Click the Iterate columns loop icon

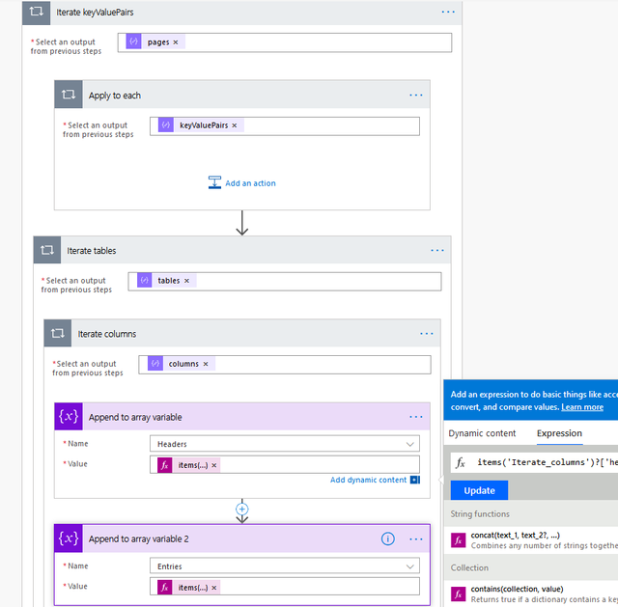[58, 333]
